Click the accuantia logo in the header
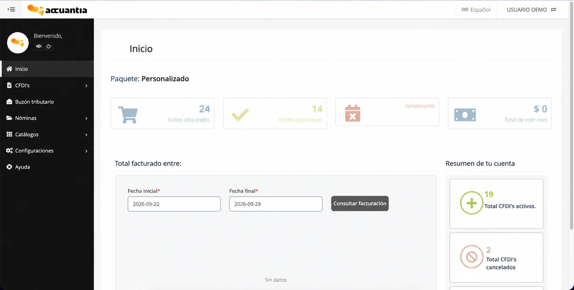This screenshot has width=574, height=290. click(x=57, y=10)
